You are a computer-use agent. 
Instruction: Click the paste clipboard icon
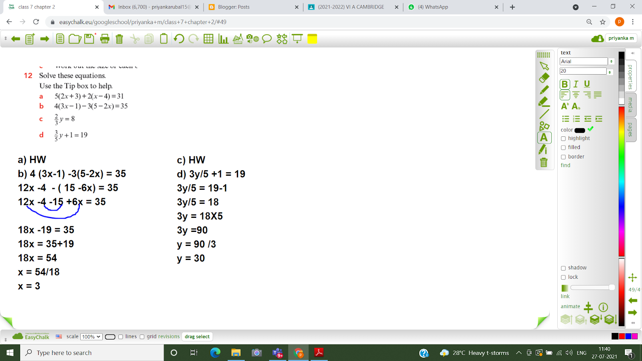pos(164,39)
